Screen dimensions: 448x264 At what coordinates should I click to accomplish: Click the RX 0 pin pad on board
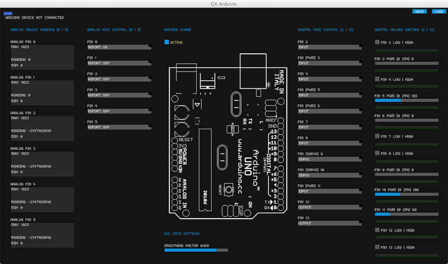tap(281, 208)
